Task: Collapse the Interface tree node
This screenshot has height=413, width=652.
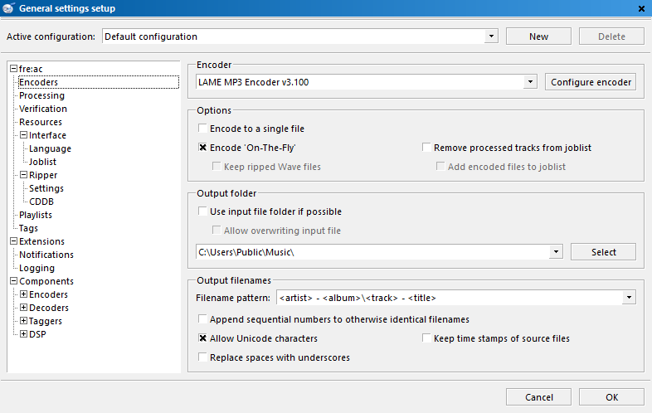Action: (24, 135)
